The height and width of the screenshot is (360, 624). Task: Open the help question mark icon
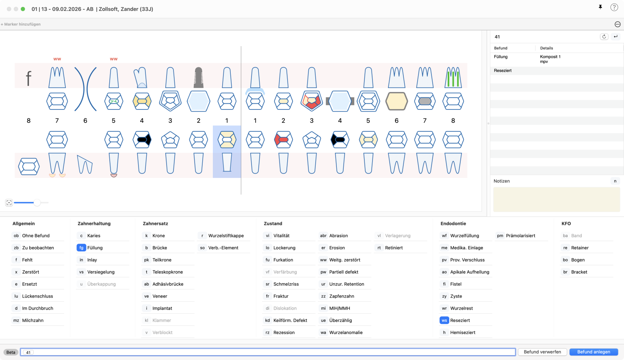(x=614, y=7)
